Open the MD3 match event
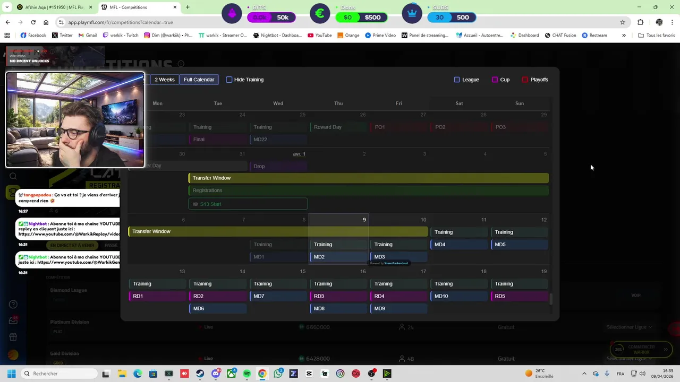This screenshot has width=680, height=382. (398, 257)
